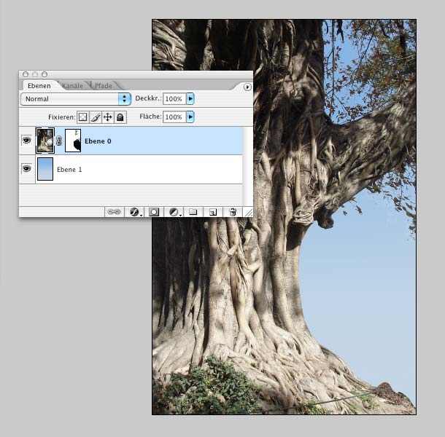Switch to the Kanäle tab
445x437 pixels.
pos(73,86)
